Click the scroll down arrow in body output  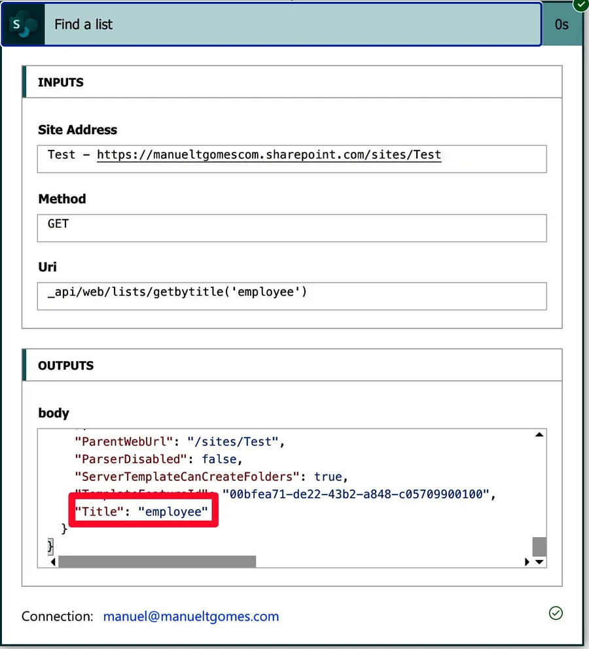pyautogui.click(x=539, y=562)
